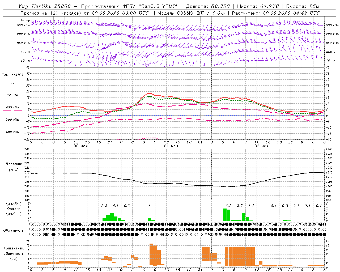Viewport: 340px width, 272px height.
Task: Click the Конвективн. label of the convective panel
Action: coord(14,248)
